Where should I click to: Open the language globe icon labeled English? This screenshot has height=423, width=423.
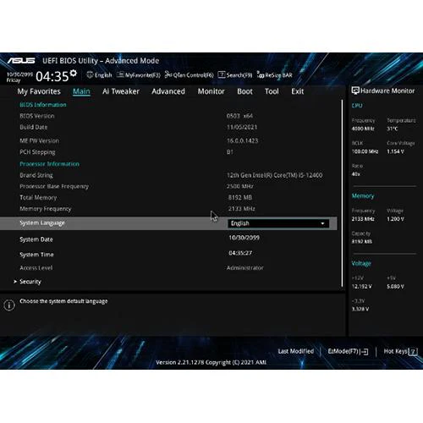[90, 74]
